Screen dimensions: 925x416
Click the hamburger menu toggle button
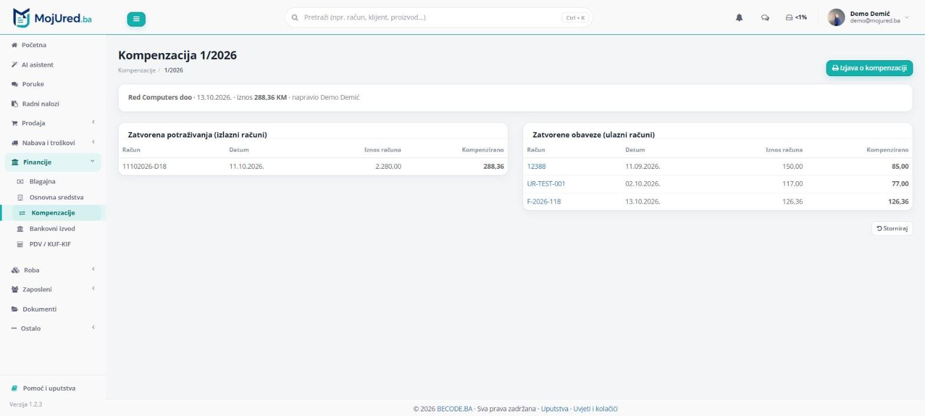pyautogui.click(x=136, y=19)
